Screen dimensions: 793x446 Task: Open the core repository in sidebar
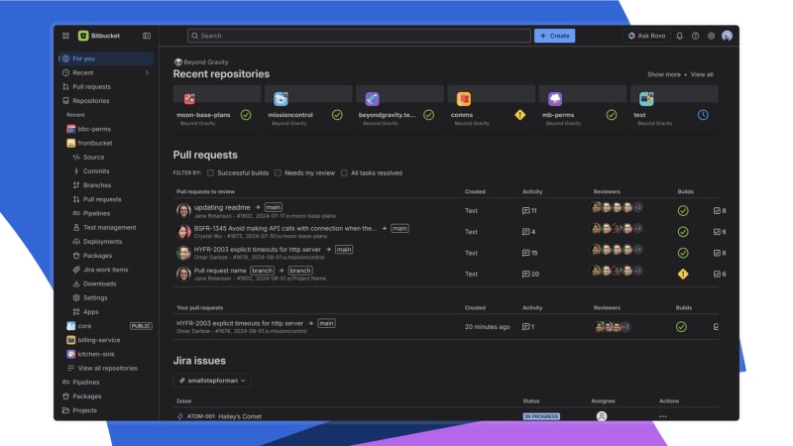[x=84, y=326]
